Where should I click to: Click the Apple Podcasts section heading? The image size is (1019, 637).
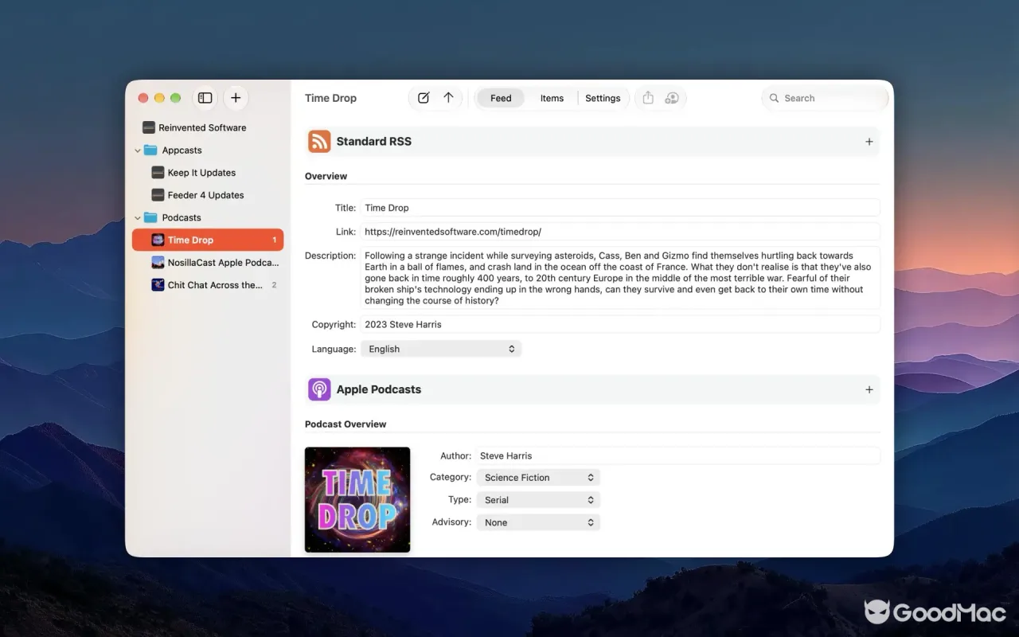click(x=378, y=389)
